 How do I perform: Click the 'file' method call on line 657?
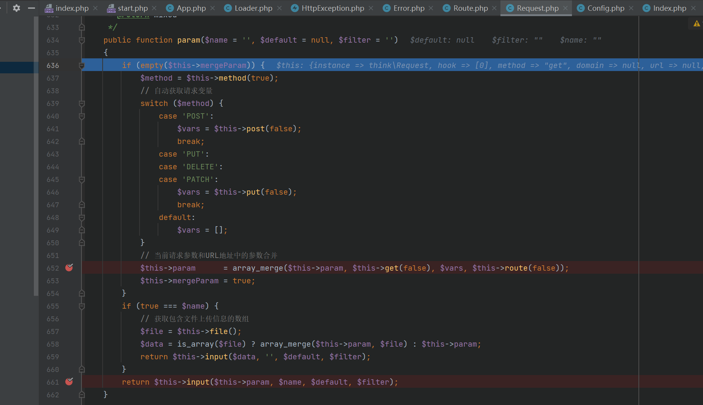(x=219, y=331)
